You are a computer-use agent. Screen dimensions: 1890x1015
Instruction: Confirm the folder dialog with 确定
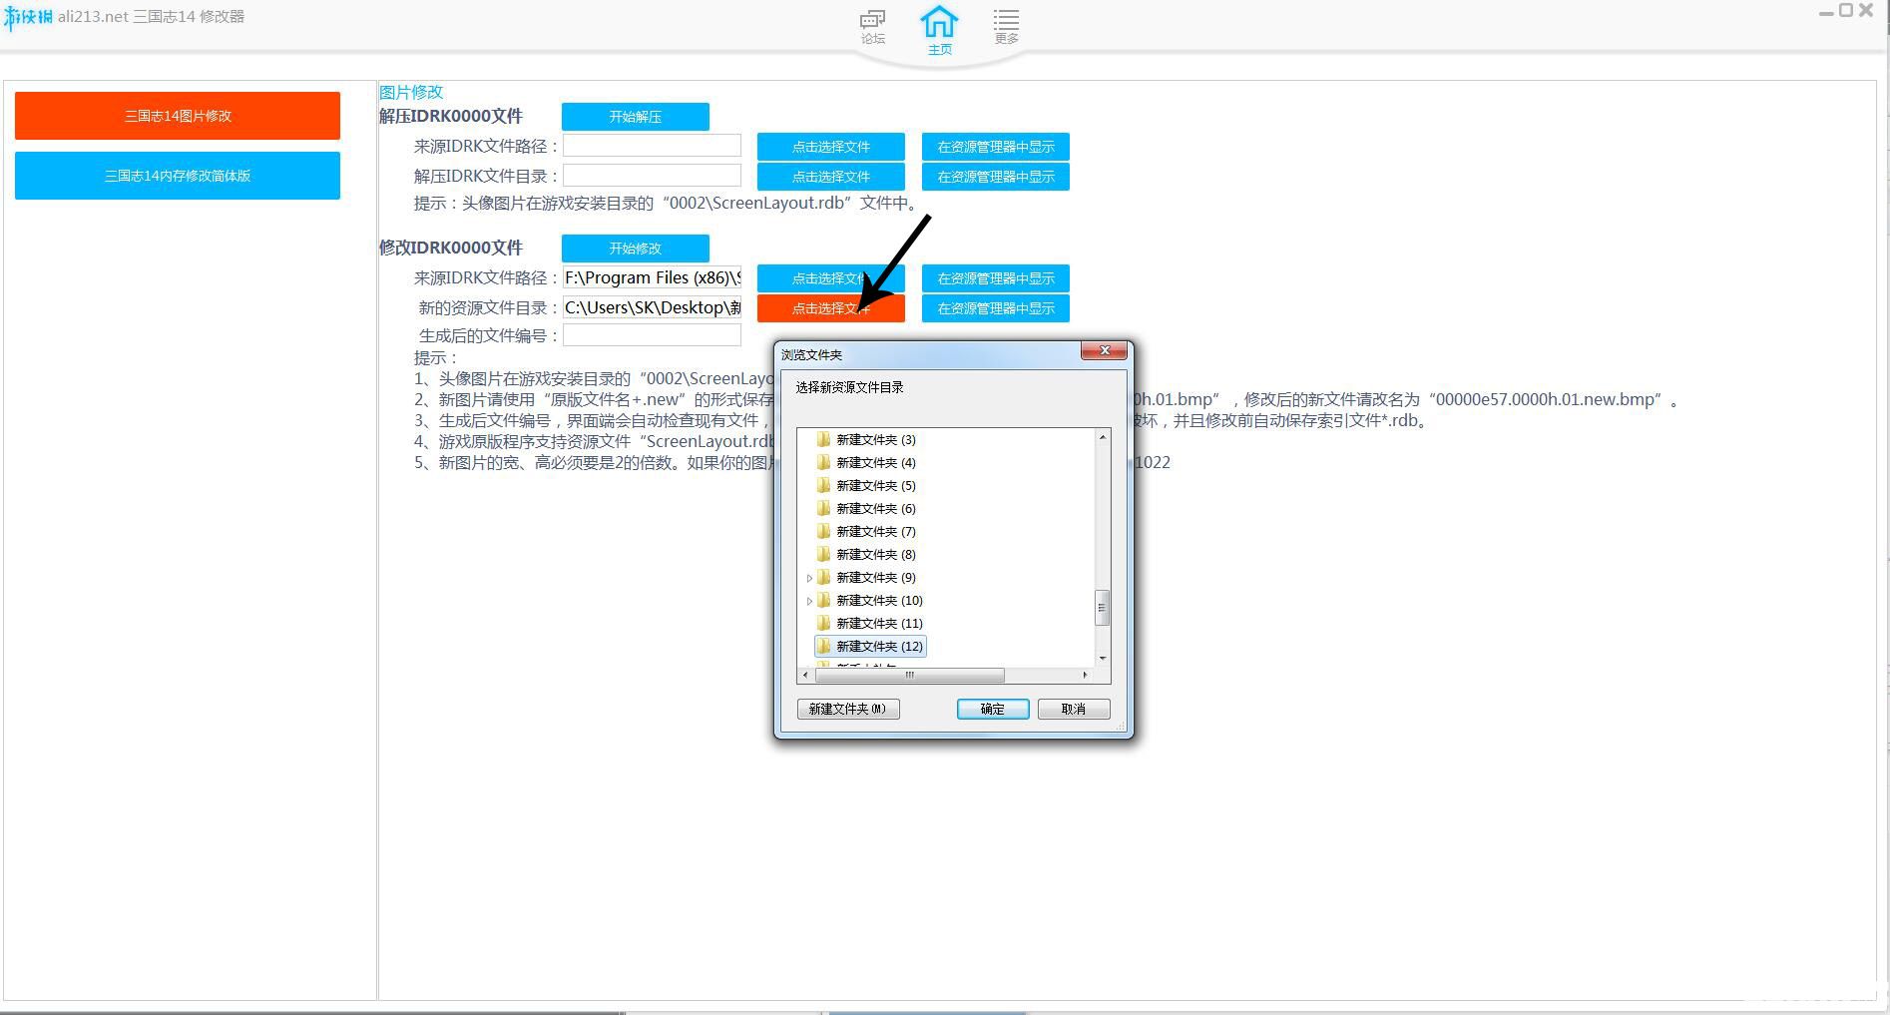(x=993, y=709)
